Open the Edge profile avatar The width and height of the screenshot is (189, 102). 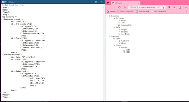point(180,7)
